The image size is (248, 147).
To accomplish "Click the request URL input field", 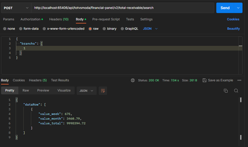I will pos(123,8).
